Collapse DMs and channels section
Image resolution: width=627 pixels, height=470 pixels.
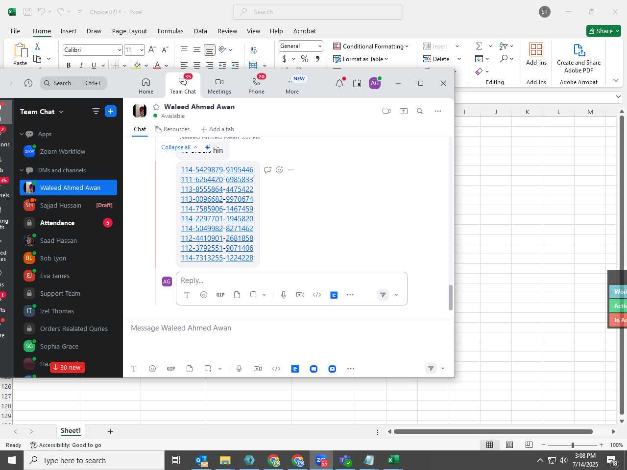pyautogui.click(x=22, y=170)
